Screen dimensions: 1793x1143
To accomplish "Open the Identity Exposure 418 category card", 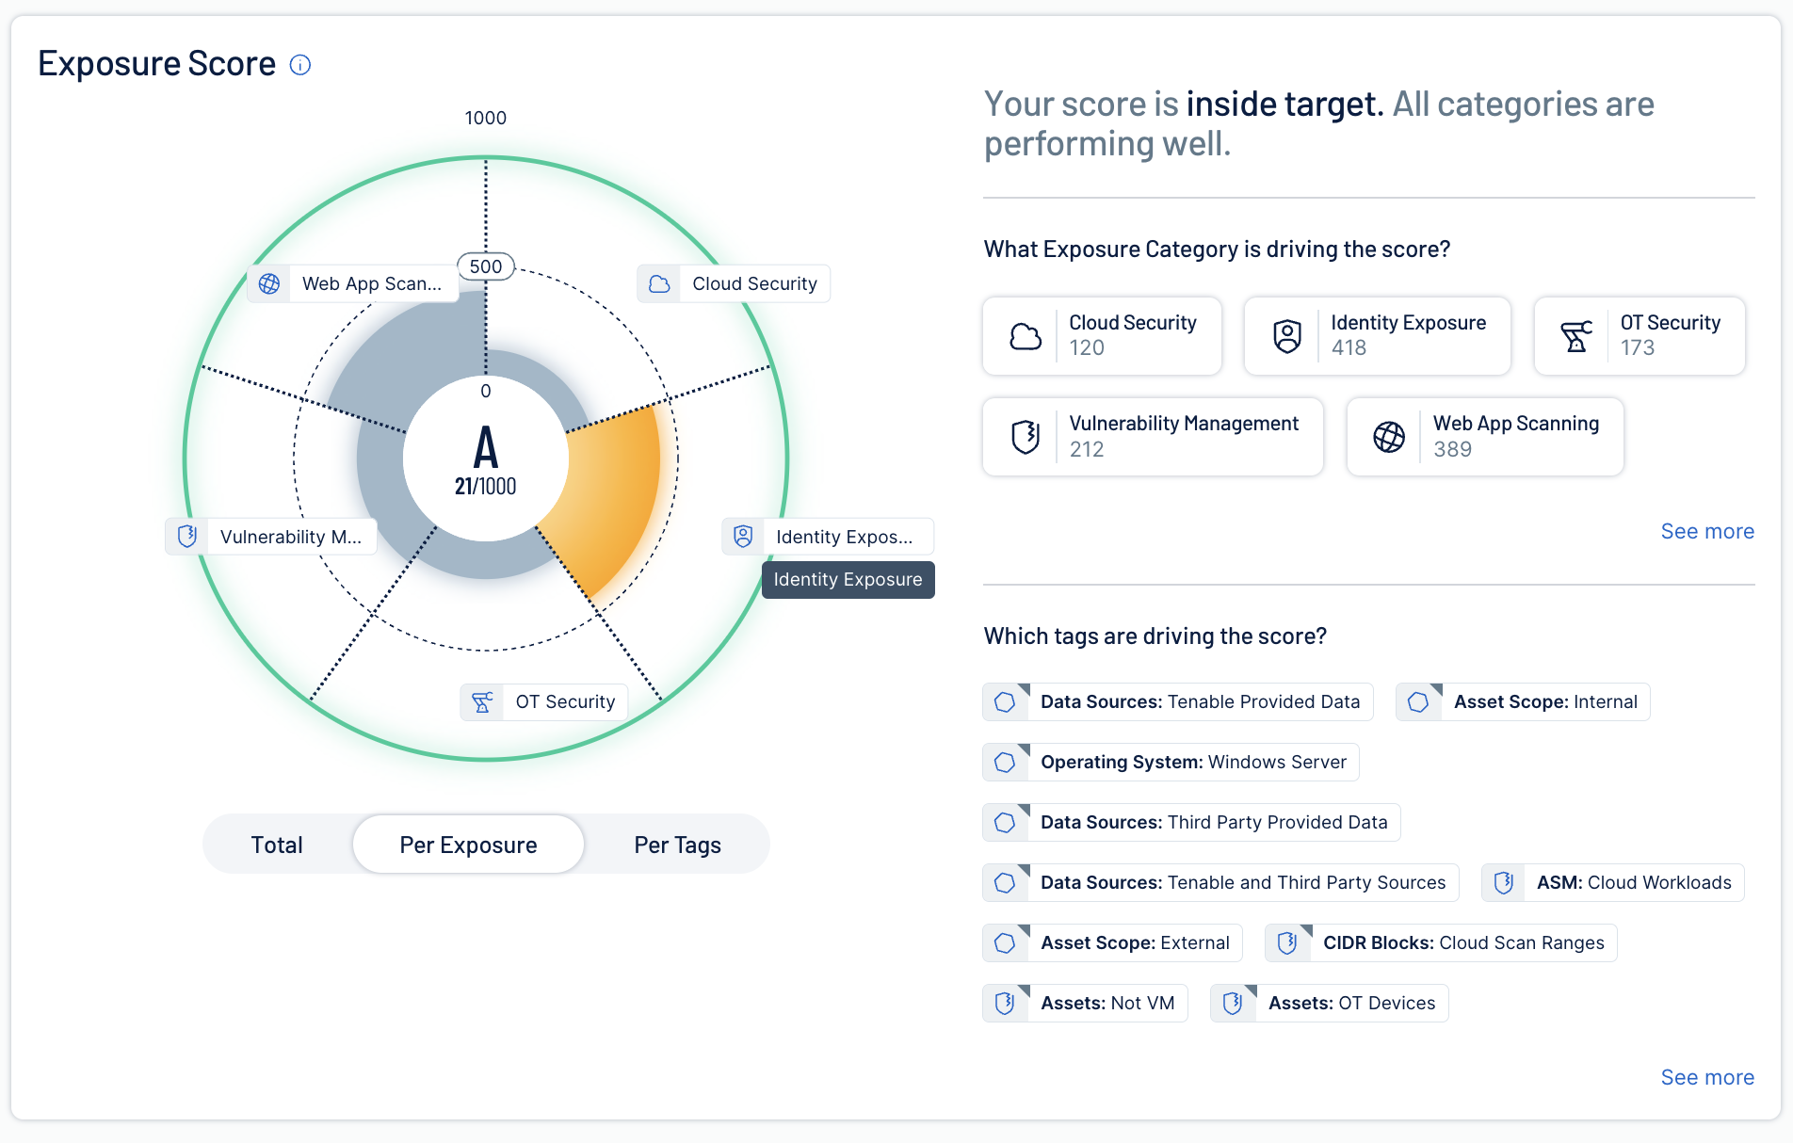I will (x=1377, y=336).
